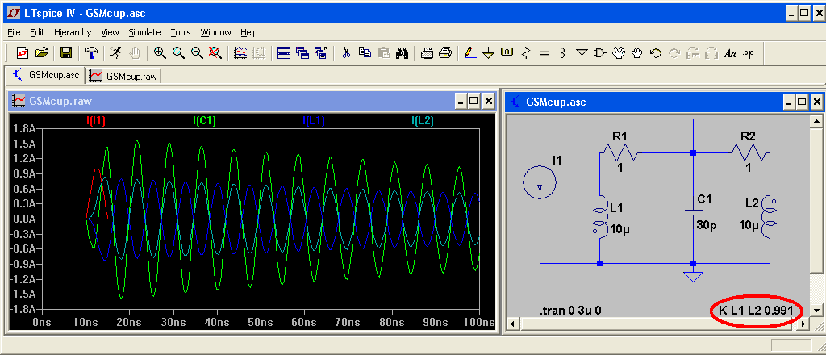Click schematic scrollbar's down arrow
The image size is (826, 355).
point(818,311)
